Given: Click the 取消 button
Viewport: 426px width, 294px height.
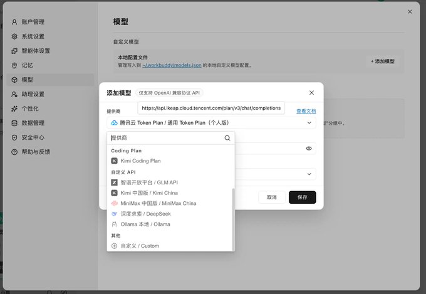Looking at the screenshot, I should coord(272,197).
